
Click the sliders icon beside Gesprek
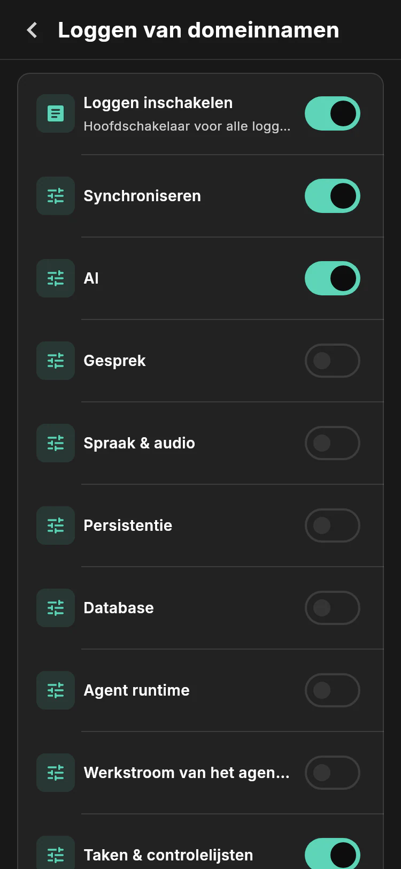pyautogui.click(x=56, y=361)
